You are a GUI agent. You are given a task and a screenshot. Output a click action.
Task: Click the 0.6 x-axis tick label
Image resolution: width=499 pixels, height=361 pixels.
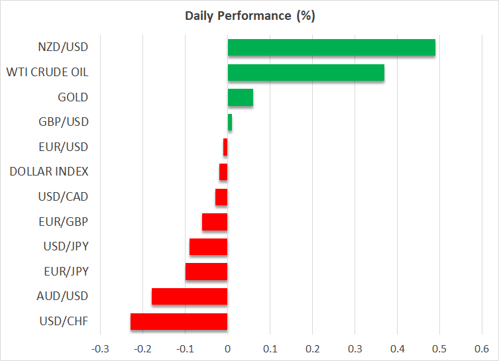[482, 348]
